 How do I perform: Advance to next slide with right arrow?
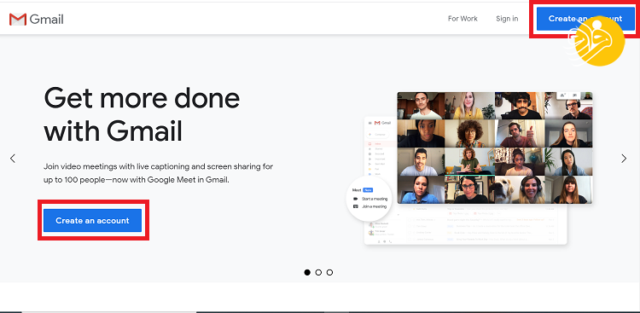[x=624, y=159]
